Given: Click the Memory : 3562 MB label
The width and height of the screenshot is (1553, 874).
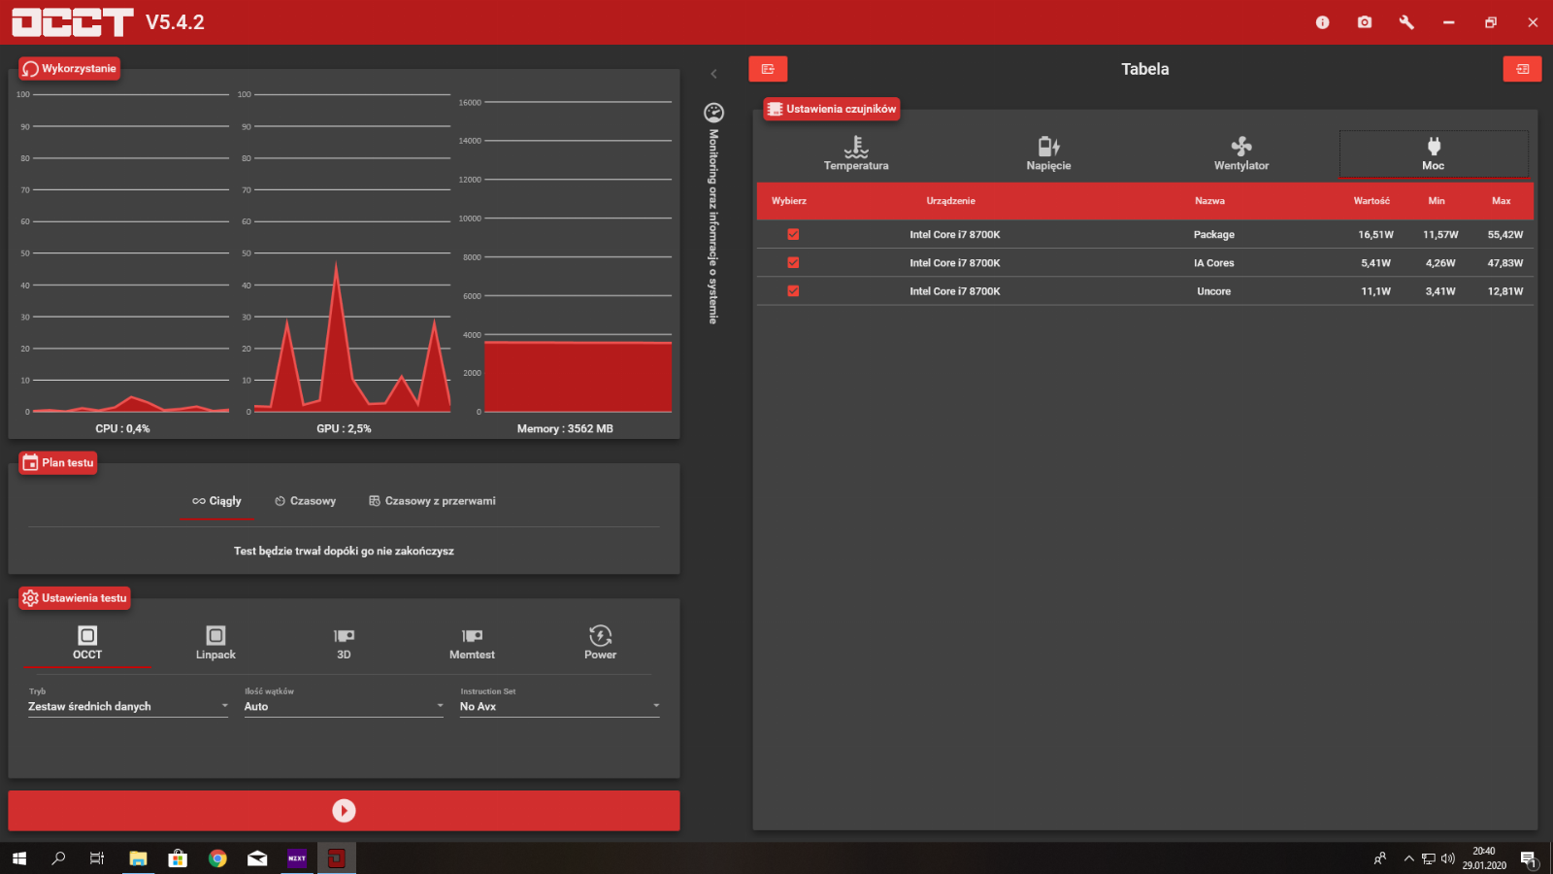Looking at the screenshot, I should click(x=565, y=428).
